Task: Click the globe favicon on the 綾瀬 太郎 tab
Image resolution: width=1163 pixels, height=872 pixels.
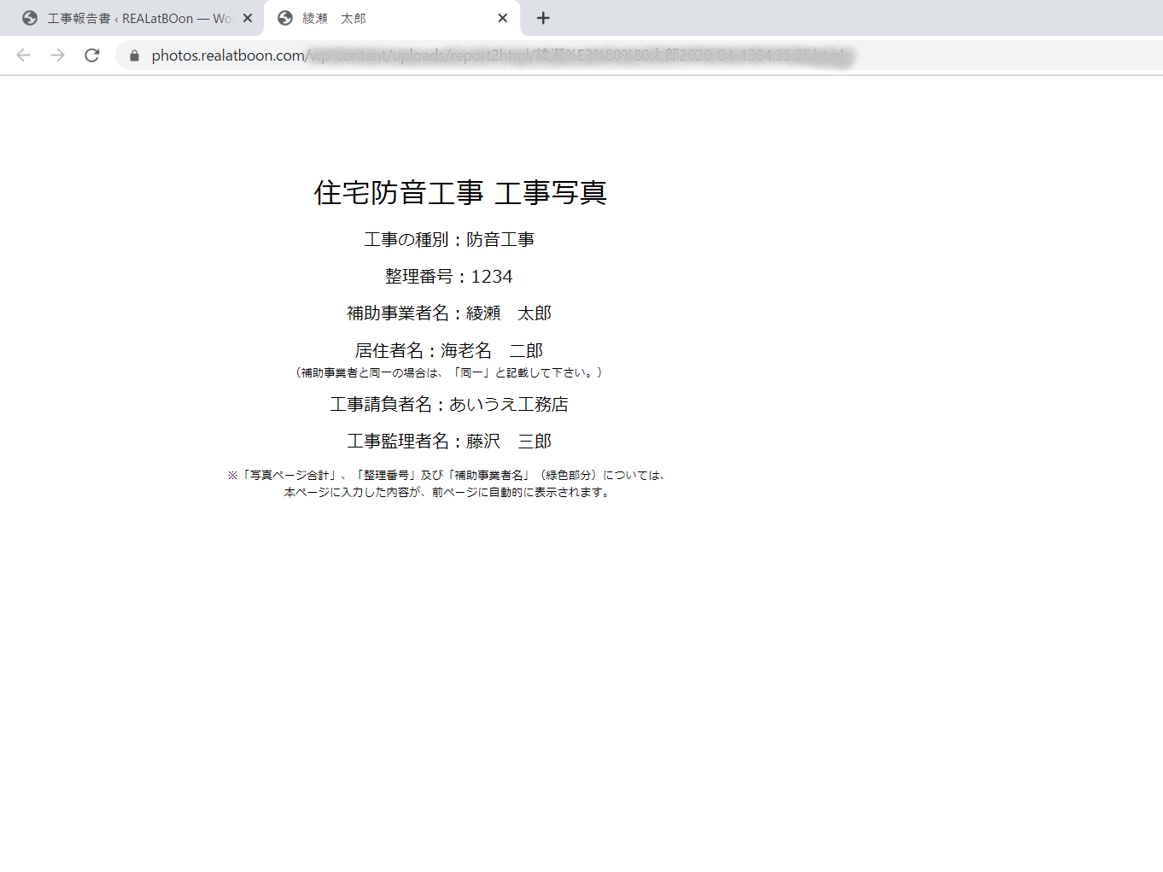Action: (x=285, y=18)
